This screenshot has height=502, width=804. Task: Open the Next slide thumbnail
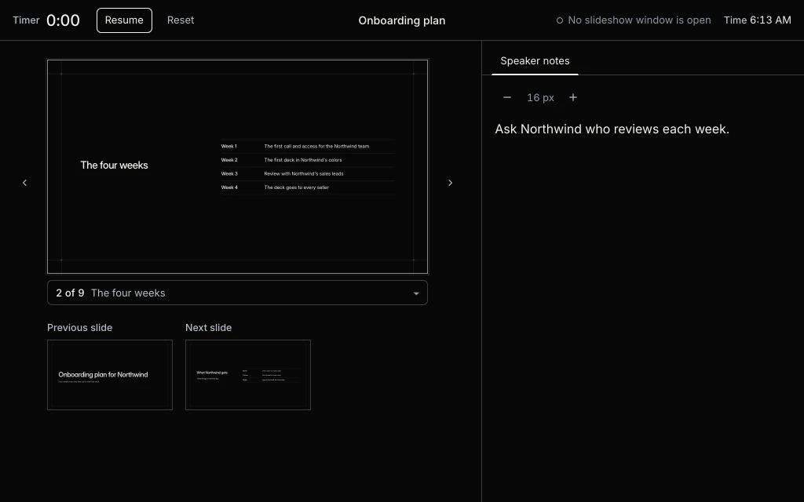pos(248,375)
